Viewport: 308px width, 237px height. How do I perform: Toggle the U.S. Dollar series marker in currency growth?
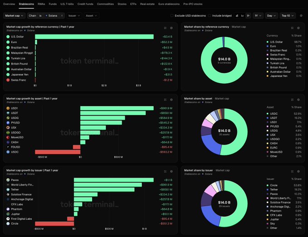point(8,37)
